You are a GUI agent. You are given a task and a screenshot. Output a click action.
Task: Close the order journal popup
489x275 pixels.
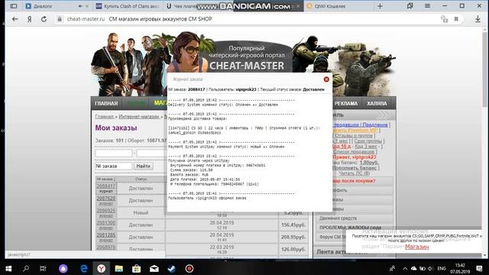(326, 79)
